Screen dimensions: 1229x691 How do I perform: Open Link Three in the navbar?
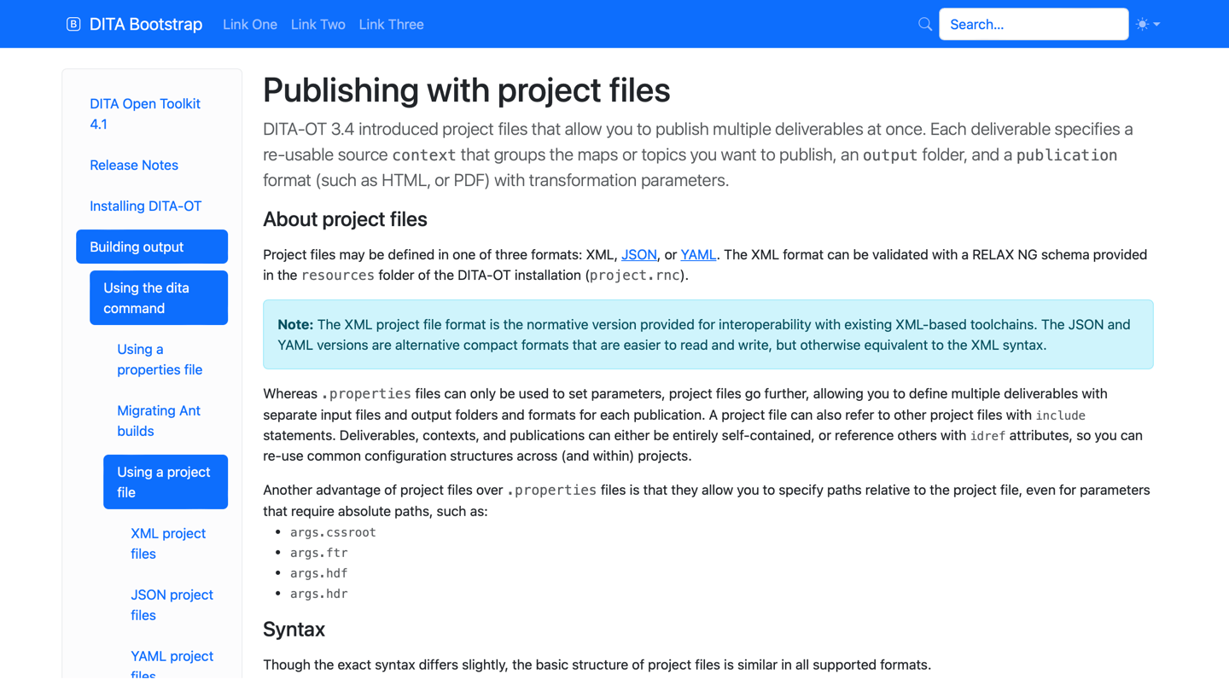point(391,25)
